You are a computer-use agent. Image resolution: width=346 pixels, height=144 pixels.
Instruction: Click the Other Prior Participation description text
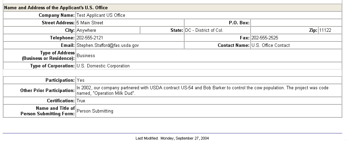point(202,90)
